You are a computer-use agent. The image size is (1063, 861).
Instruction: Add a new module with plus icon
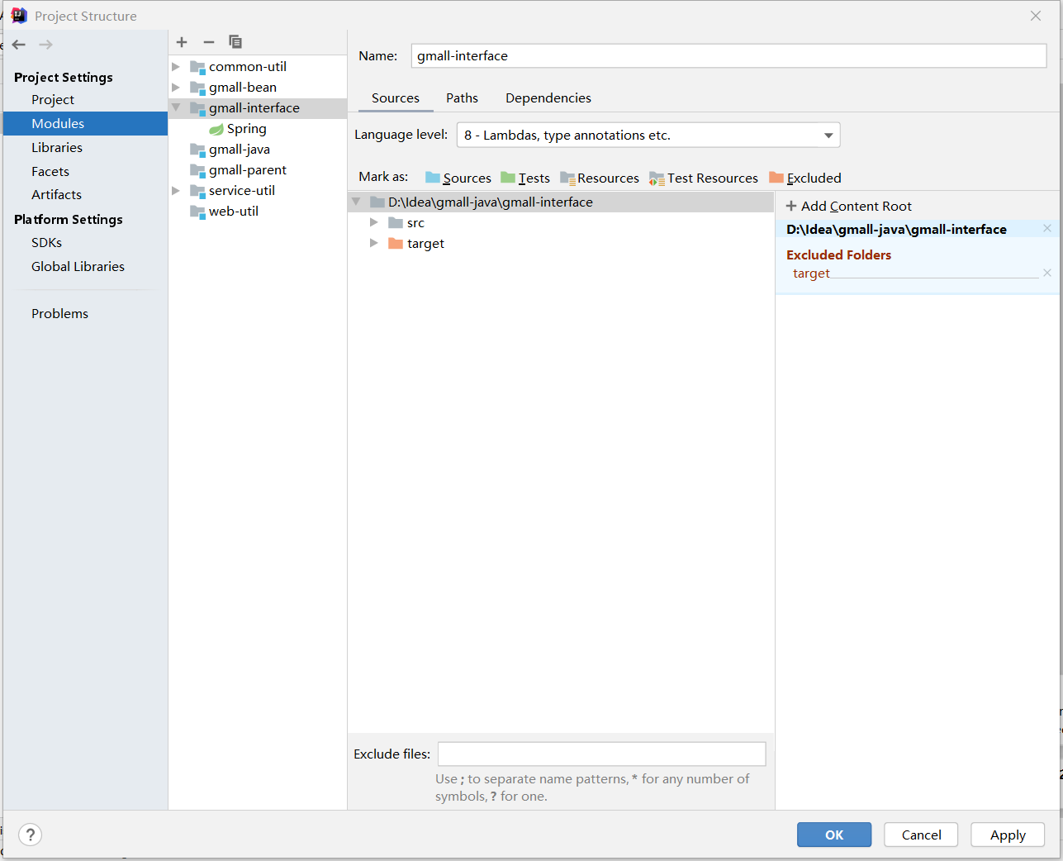(x=182, y=42)
